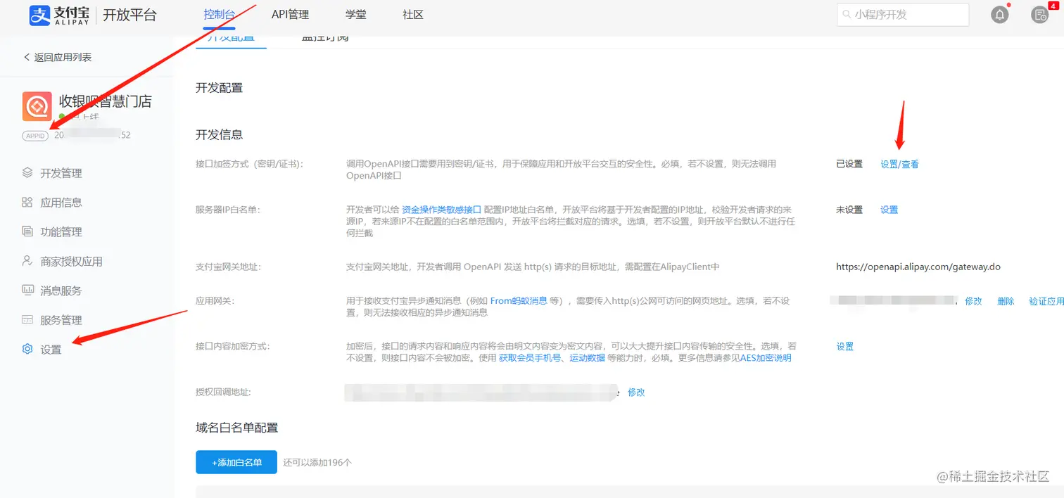
Task: Click the 开发配置 section heading
Action: point(220,88)
